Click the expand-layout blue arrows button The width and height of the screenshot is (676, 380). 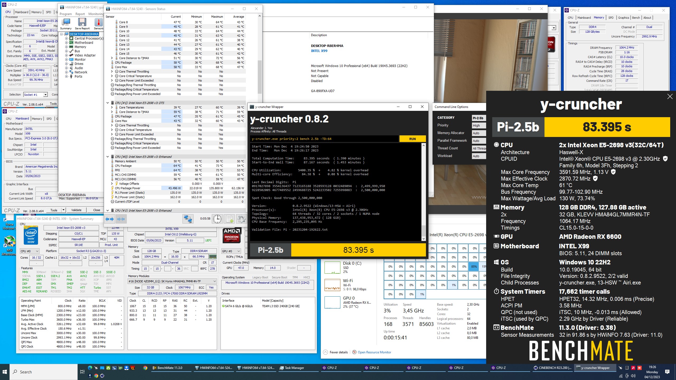point(110,219)
